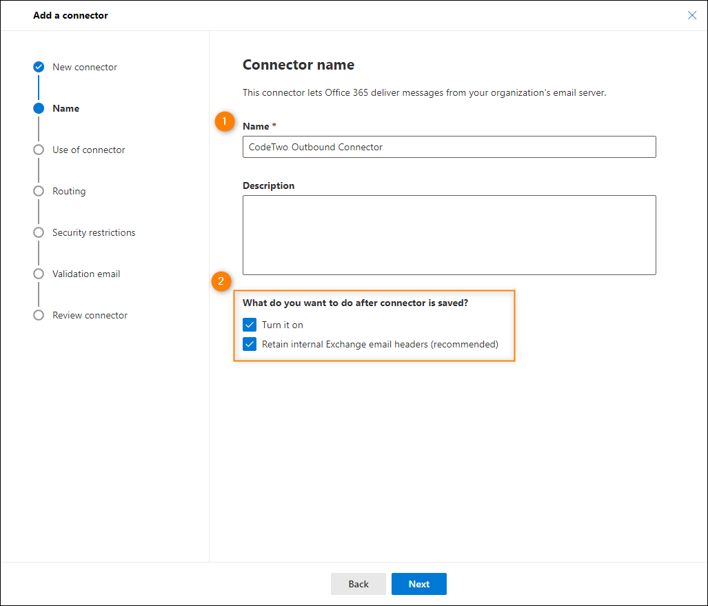The width and height of the screenshot is (708, 606).
Task: Click the Description field label
Action: coord(269,185)
